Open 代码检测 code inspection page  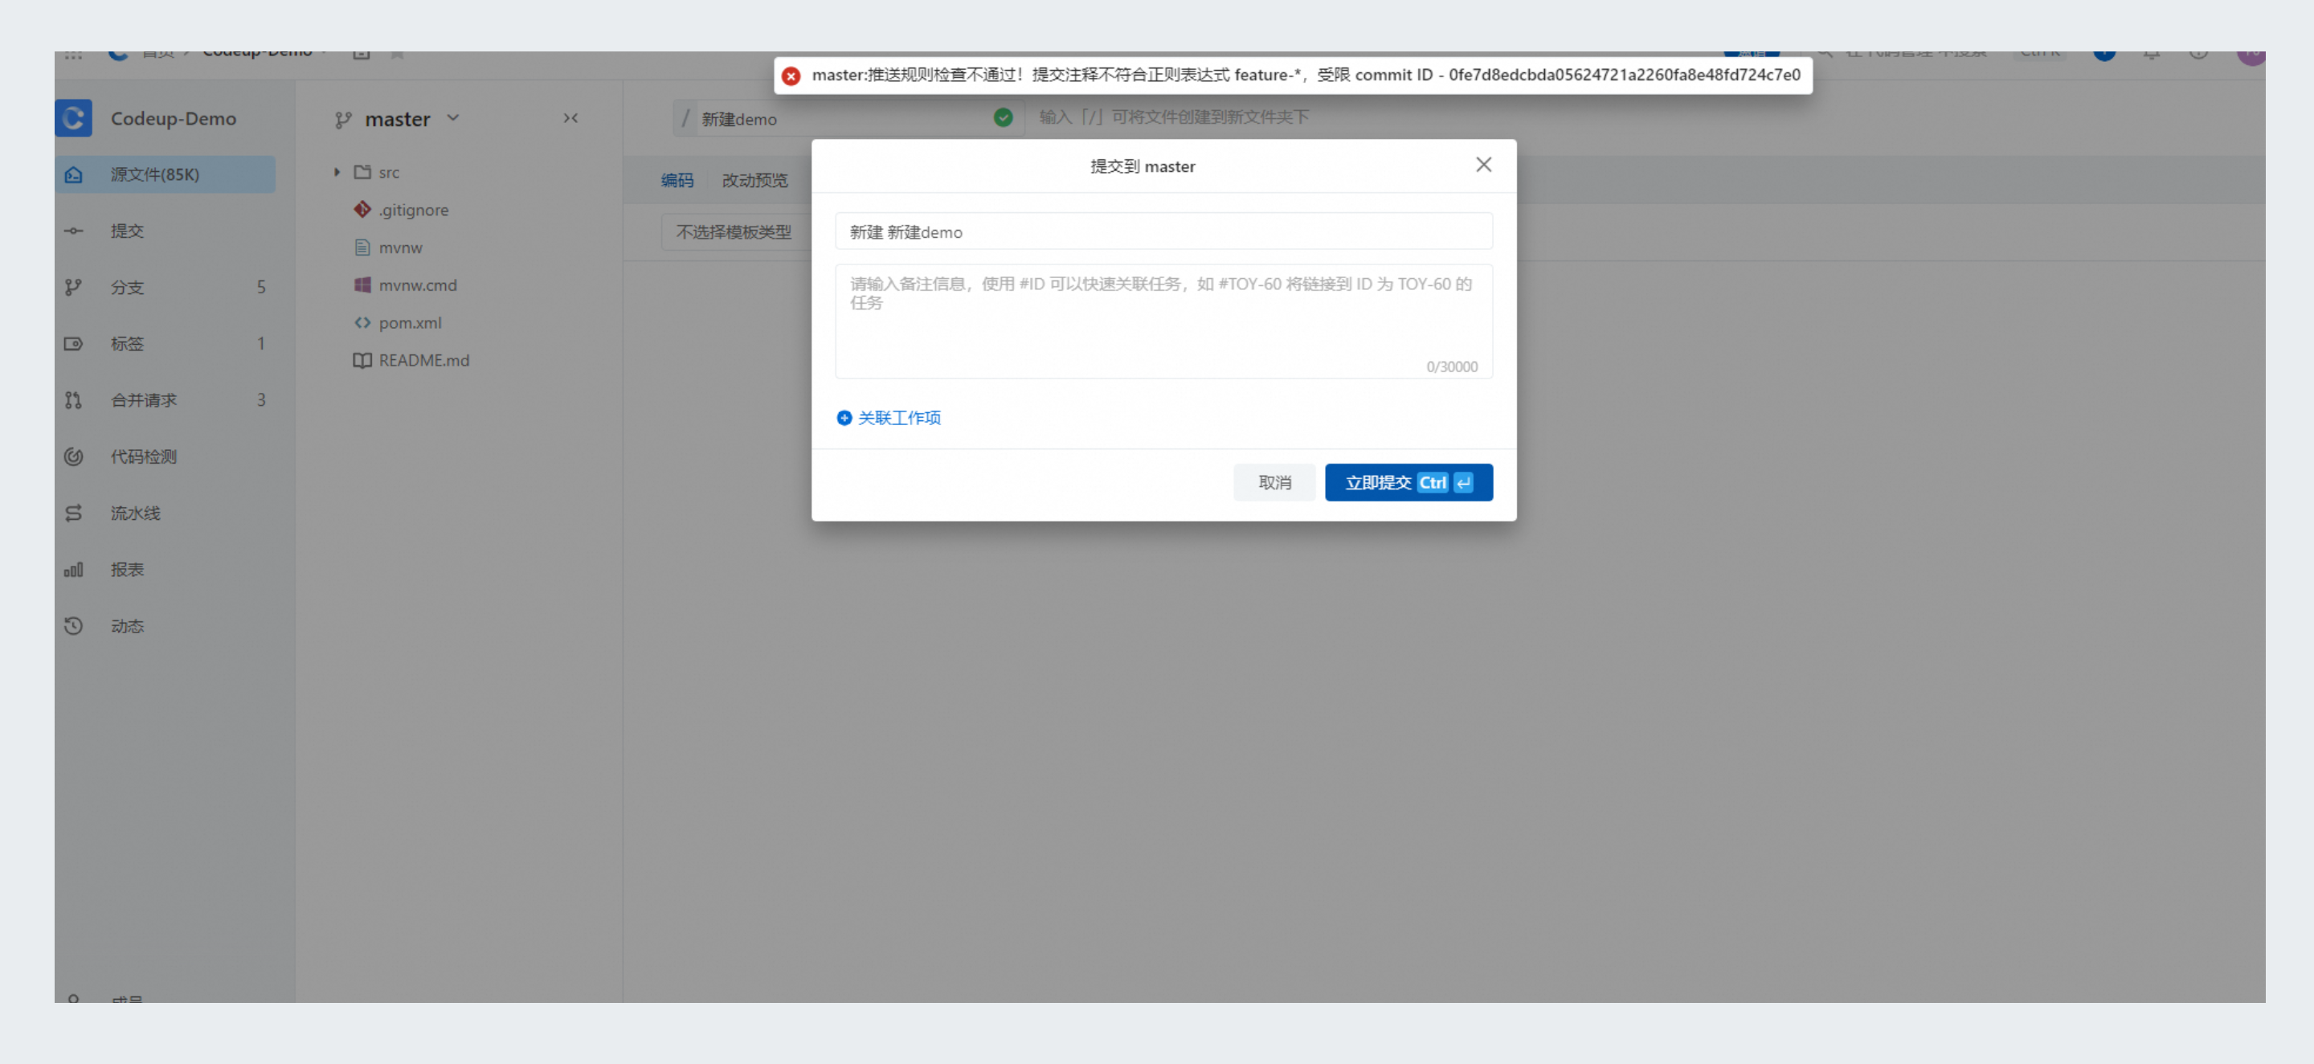(x=143, y=456)
